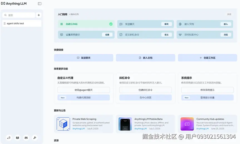Focus the 搜索 input field
The width and height of the screenshot is (240, 144).
click(x=19, y=15)
